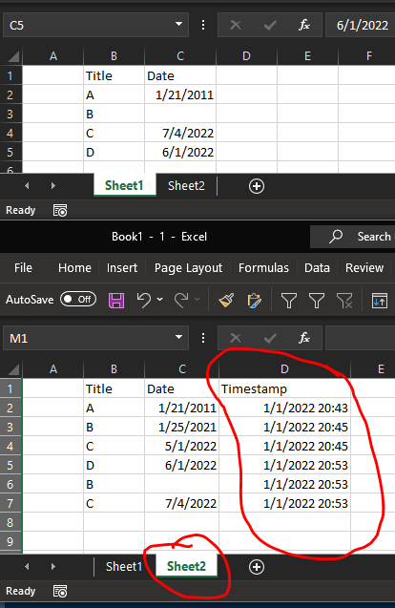Click the Cancel X icon in upper formula bar
The height and width of the screenshot is (608, 395).
[x=236, y=25]
